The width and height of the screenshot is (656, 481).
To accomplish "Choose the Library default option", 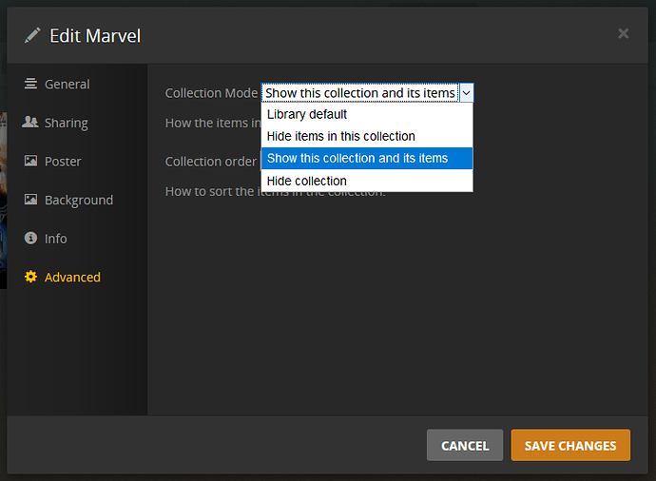I will (306, 114).
